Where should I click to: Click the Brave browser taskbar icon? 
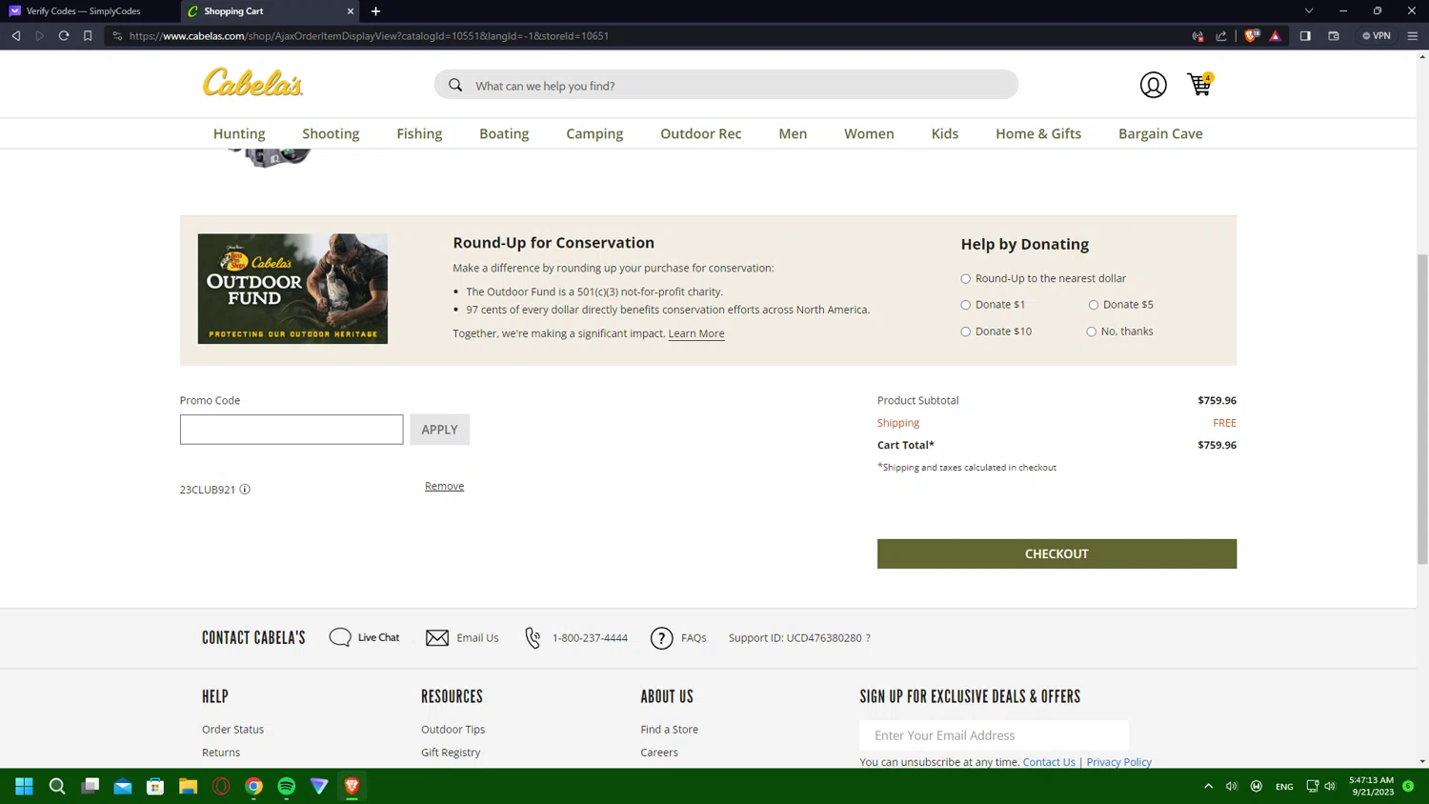352,786
